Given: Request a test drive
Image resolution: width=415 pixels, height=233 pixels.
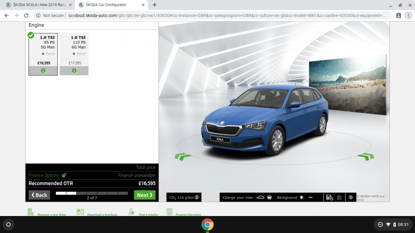Looking at the screenshot, I should click(51, 214).
